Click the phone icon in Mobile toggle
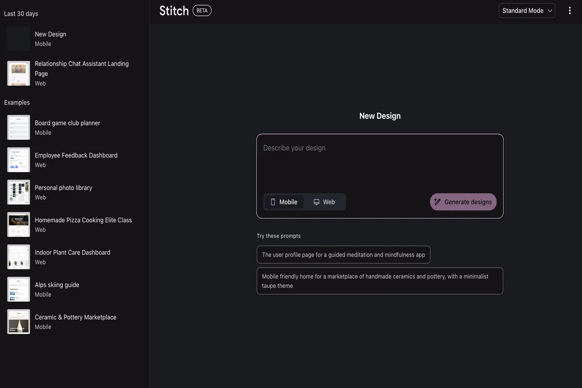 (273, 202)
